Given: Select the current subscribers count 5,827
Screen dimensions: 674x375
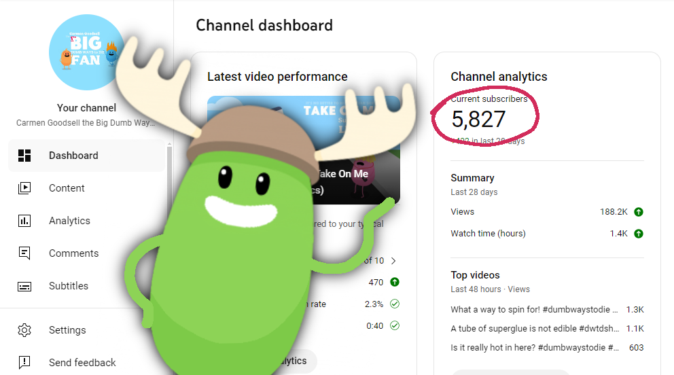Looking at the screenshot, I should pyautogui.click(x=478, y=119).
